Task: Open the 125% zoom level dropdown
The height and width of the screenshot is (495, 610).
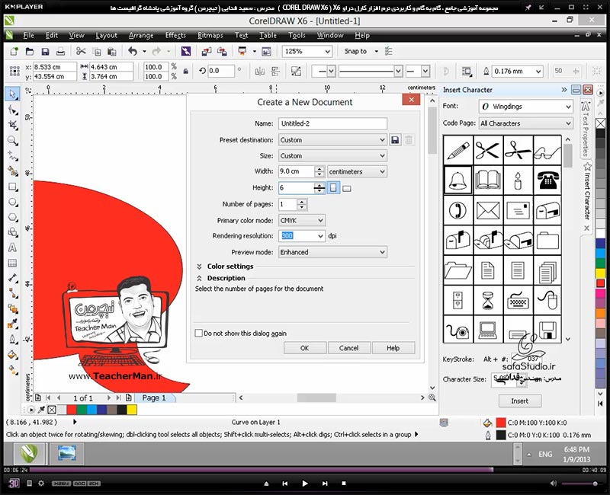Action: 328,51
